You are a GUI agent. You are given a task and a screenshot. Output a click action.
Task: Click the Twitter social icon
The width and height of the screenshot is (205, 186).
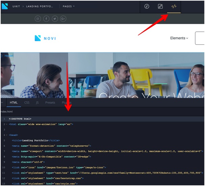pos(55,19)
